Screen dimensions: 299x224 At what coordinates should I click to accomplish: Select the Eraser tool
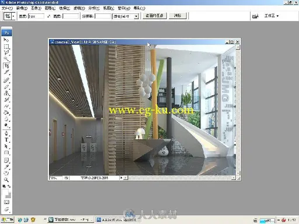click(x=6, y=106)
